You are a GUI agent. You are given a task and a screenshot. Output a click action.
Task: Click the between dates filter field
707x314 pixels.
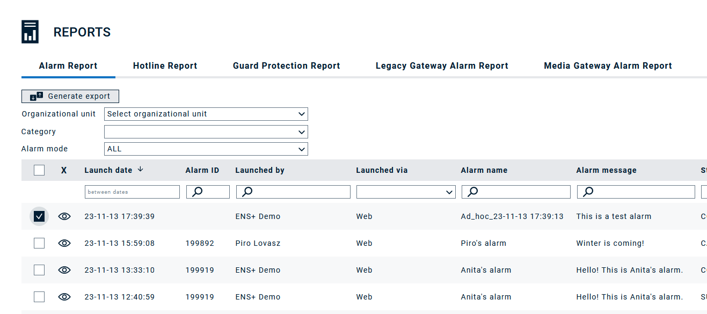(x=132, y=192)
